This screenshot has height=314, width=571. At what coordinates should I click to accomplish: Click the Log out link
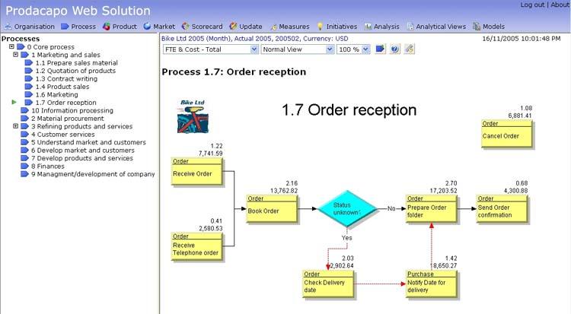[x=532, y=5]
